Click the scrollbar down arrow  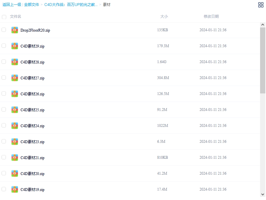(x=263, y=194)
